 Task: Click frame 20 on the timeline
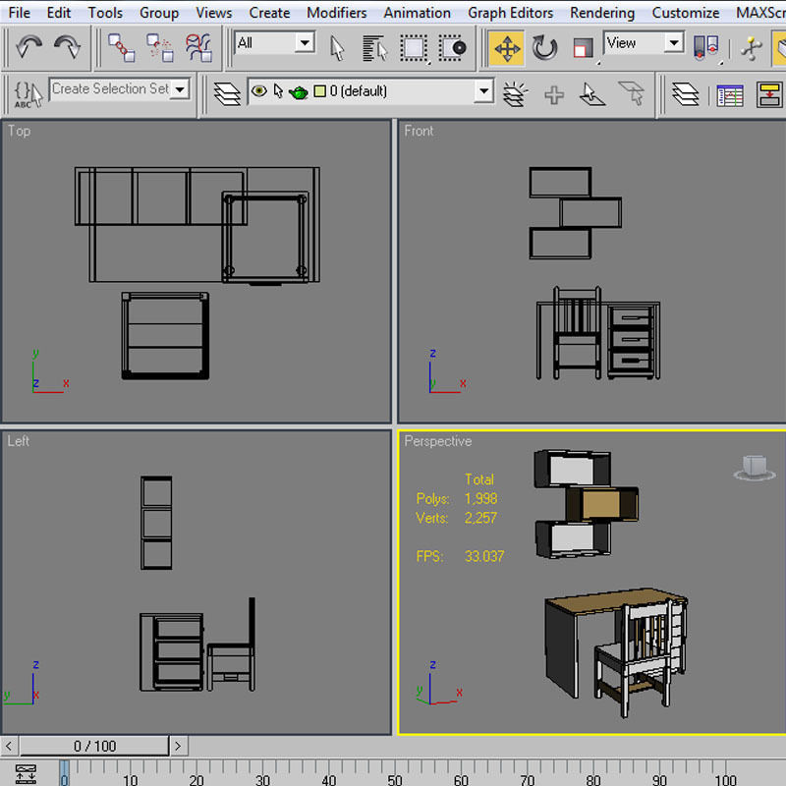[196, 779]
